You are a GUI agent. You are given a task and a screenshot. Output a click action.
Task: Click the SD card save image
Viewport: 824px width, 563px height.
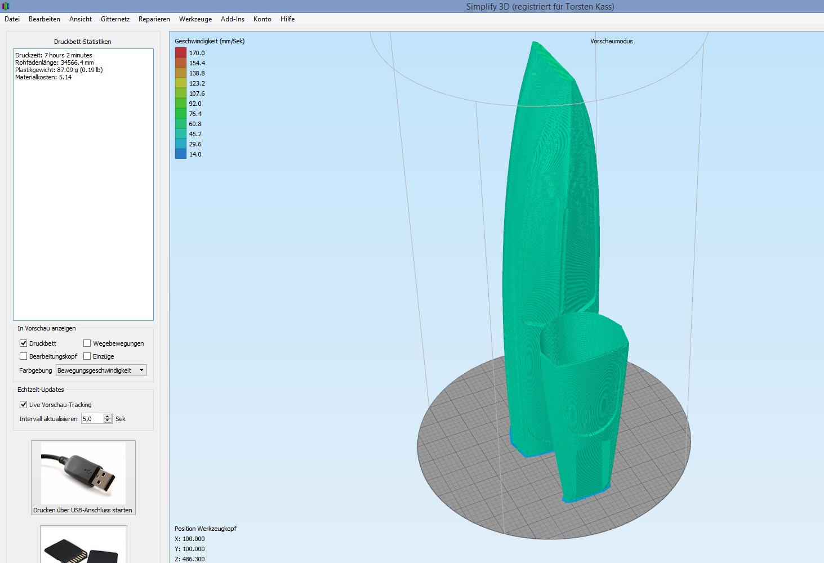[83, 546]
